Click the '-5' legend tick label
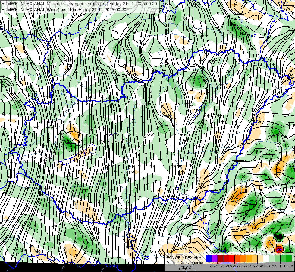The image size is (295, 272). pos(212,266)
